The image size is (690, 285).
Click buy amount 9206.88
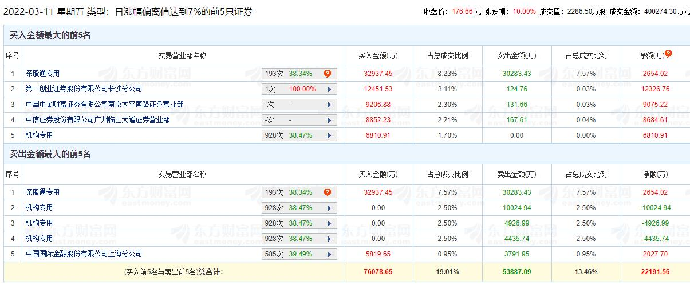(378, 105)
